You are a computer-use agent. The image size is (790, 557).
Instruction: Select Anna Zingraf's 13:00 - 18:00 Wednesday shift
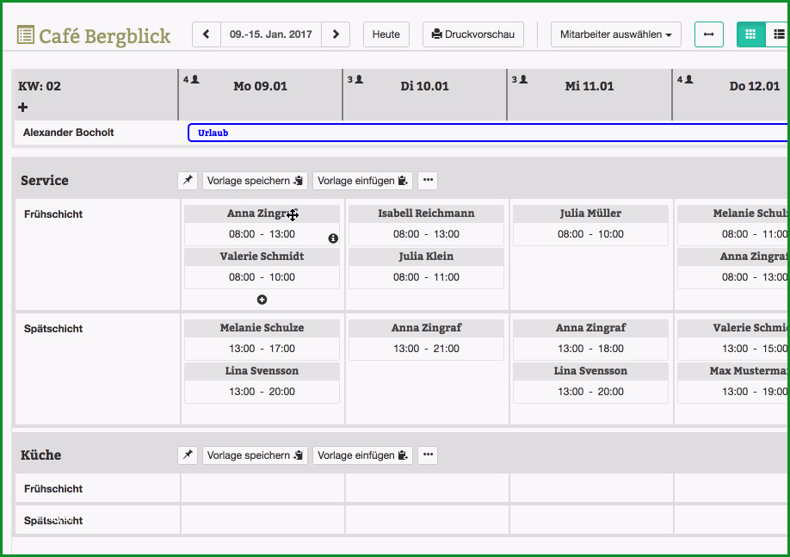(590, 339)
